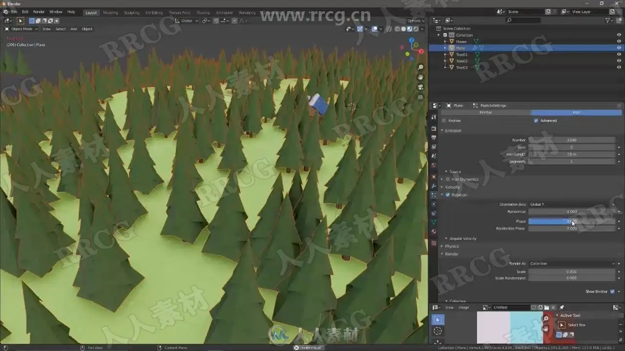Open the Particles properties tab icon
This screenshot has width=625, height=351.
[434, 195]
